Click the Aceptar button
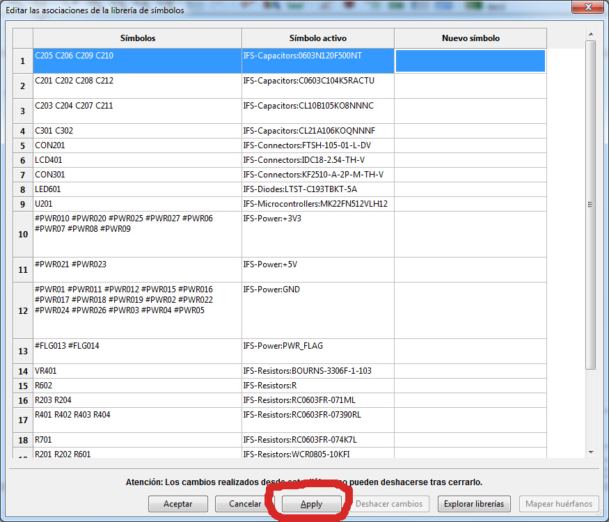The width and height of the screenshot is (609, 522). 177,504
